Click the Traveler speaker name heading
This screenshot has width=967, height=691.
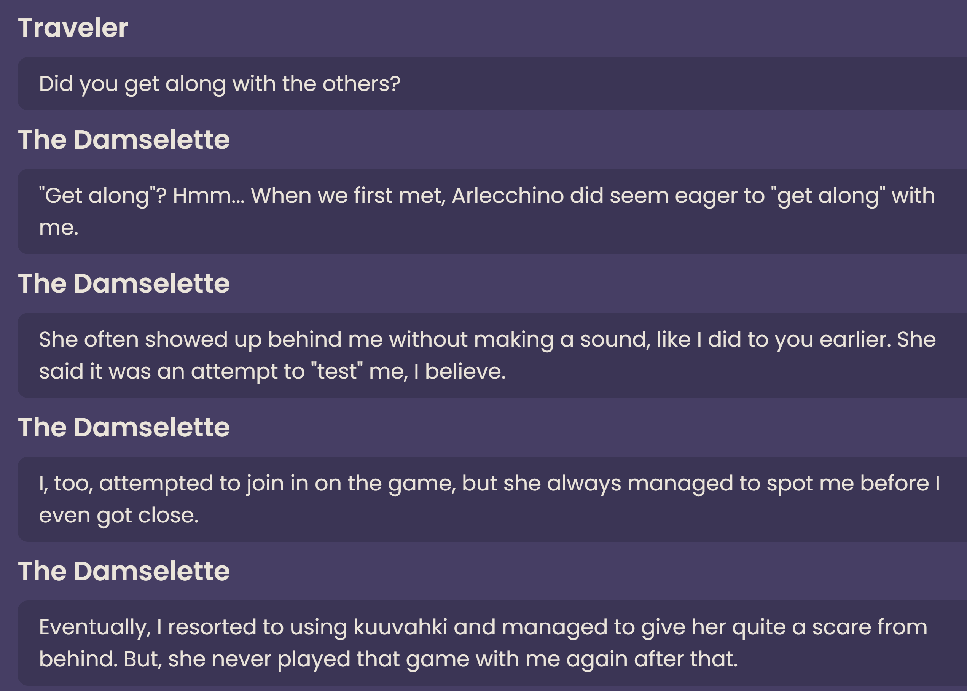pos(73,28)
